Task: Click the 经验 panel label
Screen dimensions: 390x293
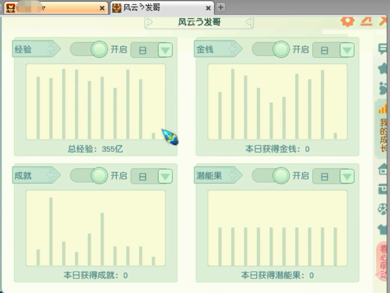Action: [x=36, y=49]
